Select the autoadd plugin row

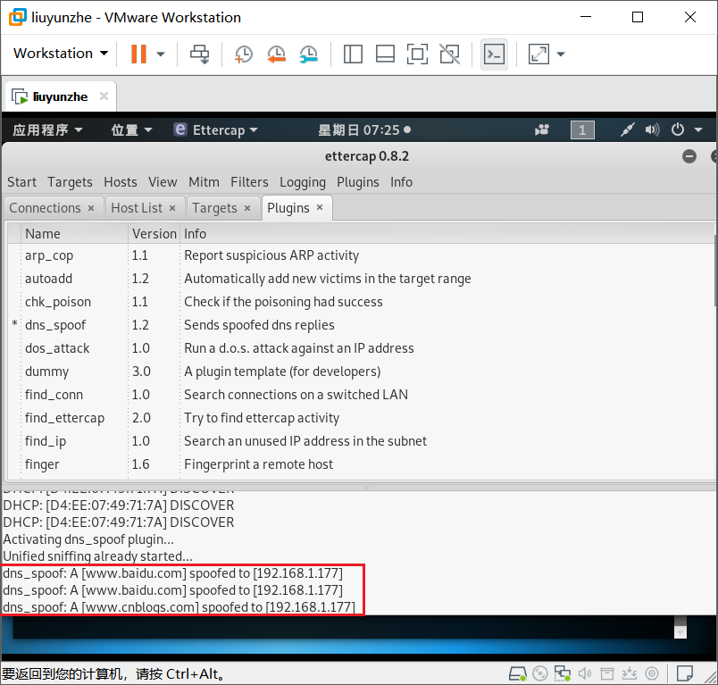[x=361, y=279]
